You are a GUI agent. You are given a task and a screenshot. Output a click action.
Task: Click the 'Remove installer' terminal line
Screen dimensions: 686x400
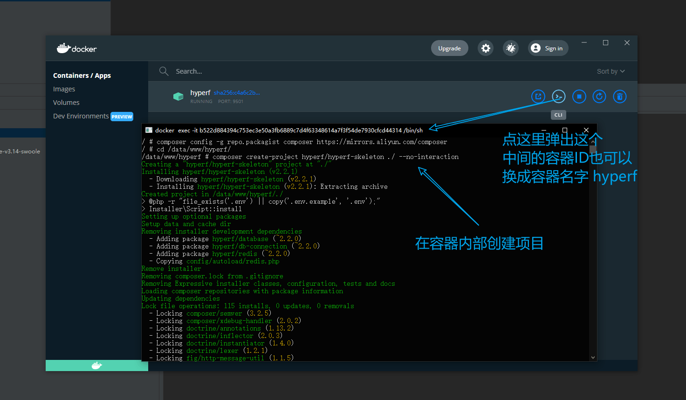[171, 269]
